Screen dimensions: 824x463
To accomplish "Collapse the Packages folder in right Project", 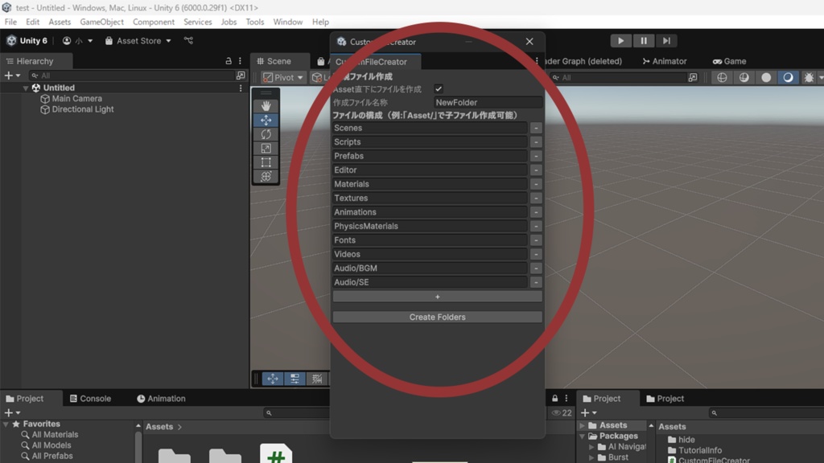I will coord(583,436).
